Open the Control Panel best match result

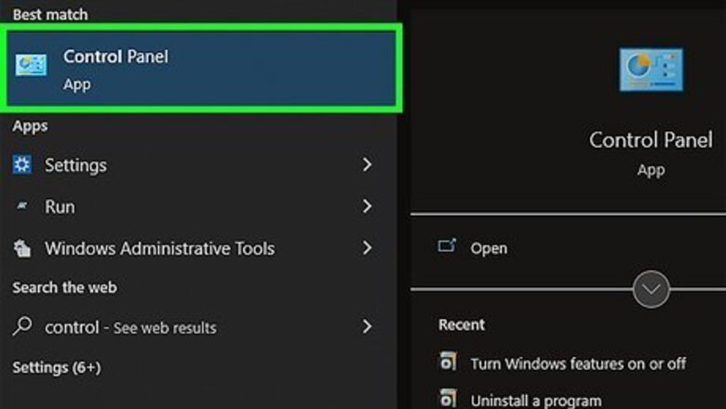(x=201, y=69)
